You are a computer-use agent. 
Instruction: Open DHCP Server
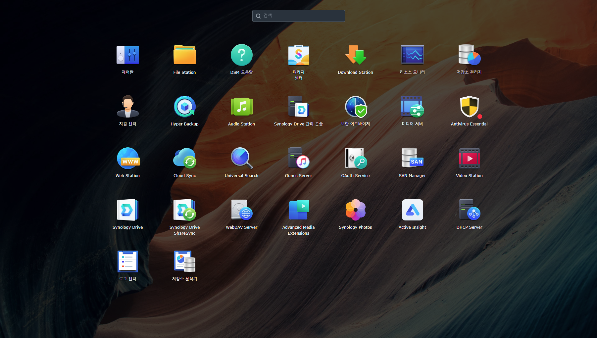pos(470,210)
